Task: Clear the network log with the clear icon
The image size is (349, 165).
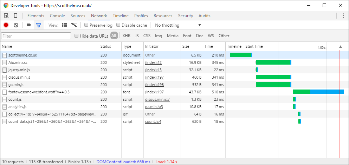Action: point(16,25)
